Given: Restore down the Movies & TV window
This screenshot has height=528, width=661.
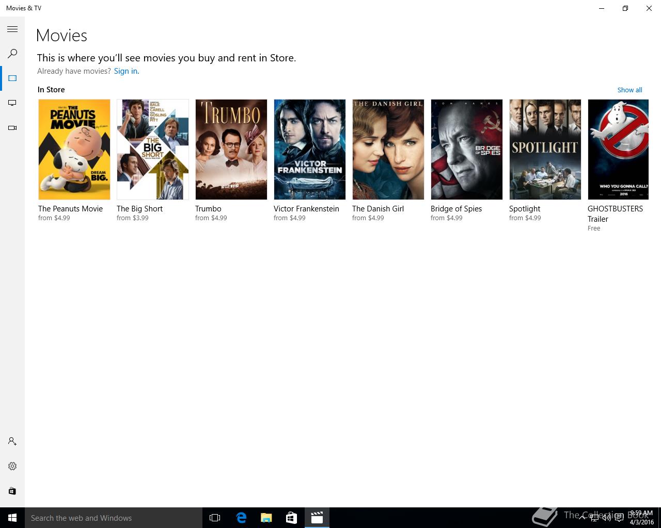Looking at the screenshot, I should tap(625, 8).
